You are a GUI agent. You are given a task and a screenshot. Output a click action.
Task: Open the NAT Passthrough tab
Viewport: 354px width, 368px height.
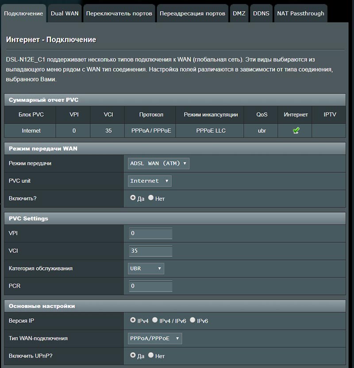click(301, 13)
